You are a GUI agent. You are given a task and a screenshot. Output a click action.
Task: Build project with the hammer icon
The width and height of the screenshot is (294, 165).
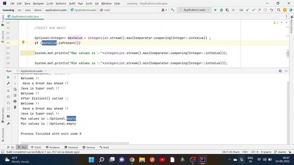[x=173, y=10]
